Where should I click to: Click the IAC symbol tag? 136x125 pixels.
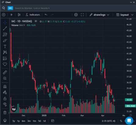[x=10, y=8]
